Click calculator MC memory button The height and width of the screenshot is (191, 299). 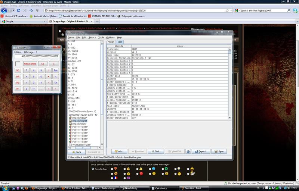(x=18, y=71)
